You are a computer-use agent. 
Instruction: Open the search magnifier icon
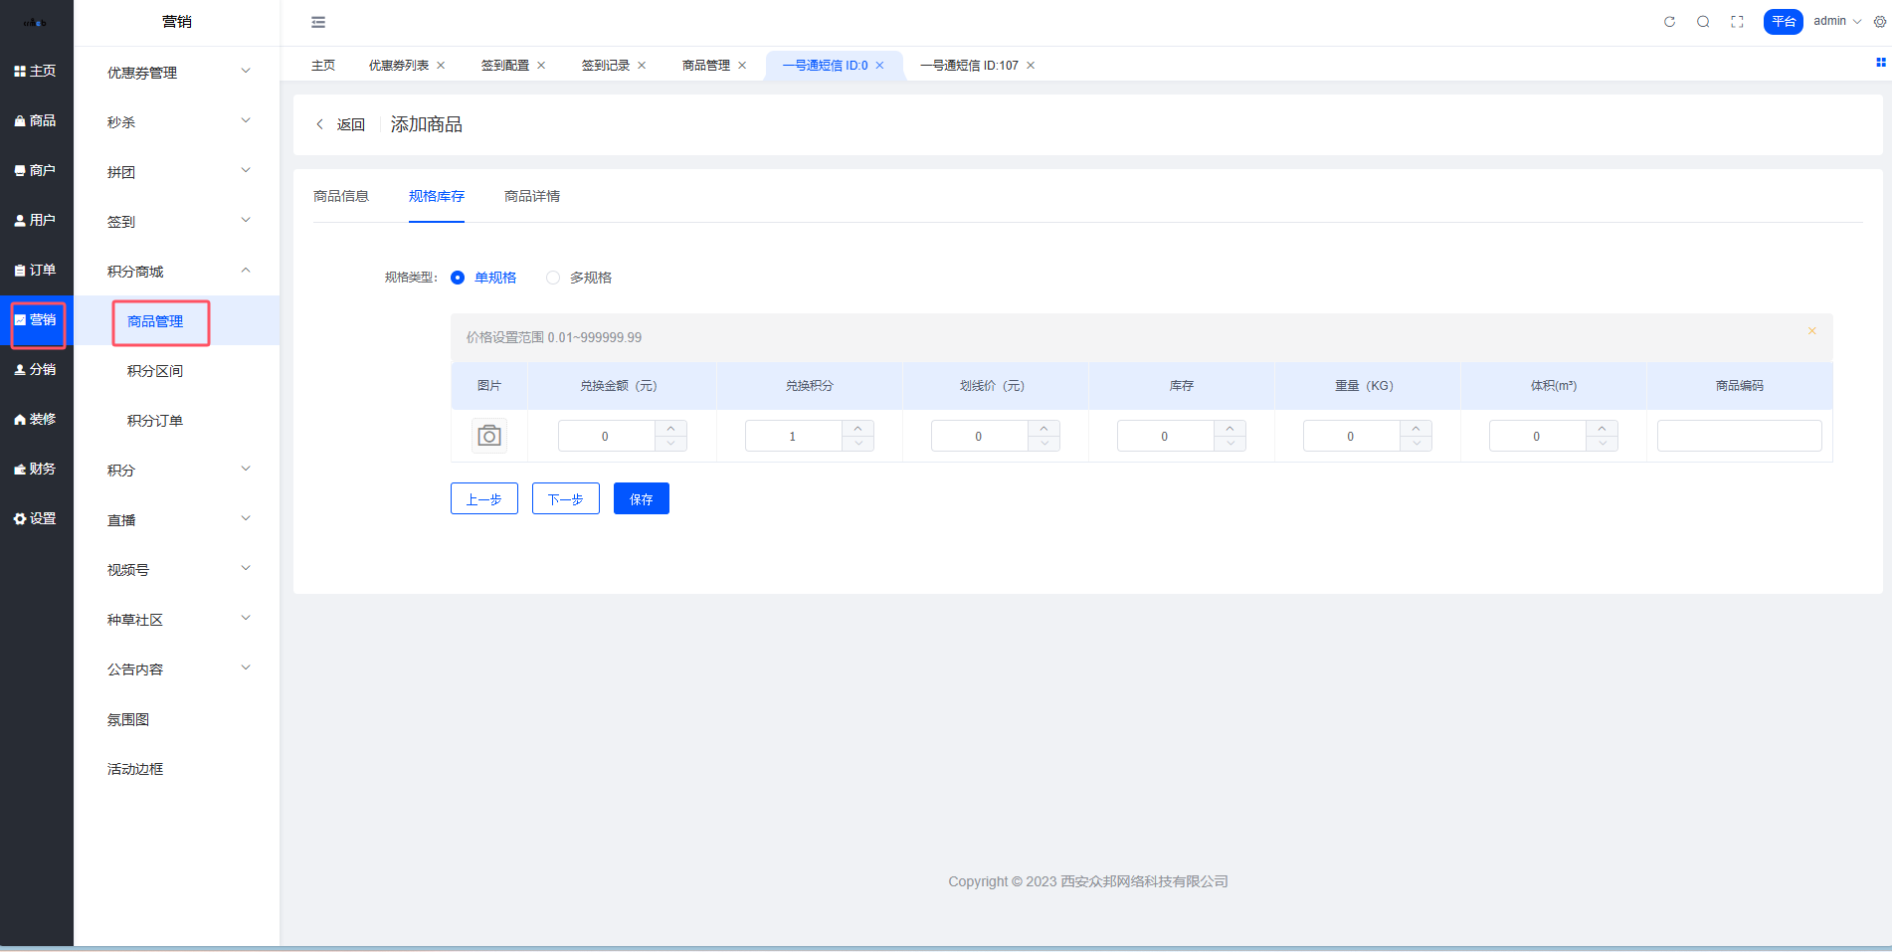pos(1703,22)
